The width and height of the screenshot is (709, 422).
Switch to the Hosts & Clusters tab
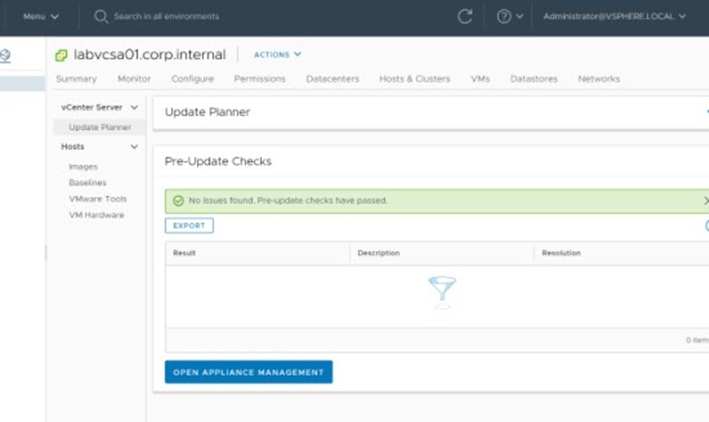[x=415, y=79]
